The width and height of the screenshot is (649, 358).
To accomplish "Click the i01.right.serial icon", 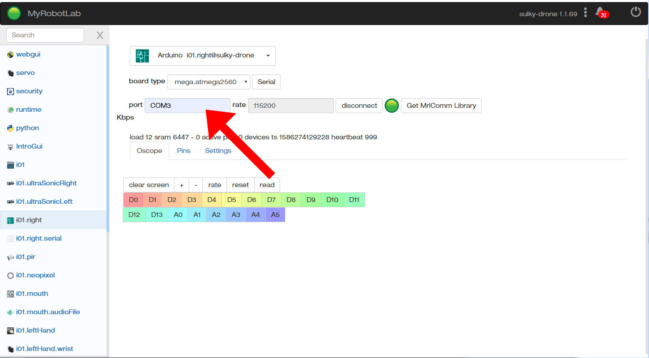I will pos(11,239).
